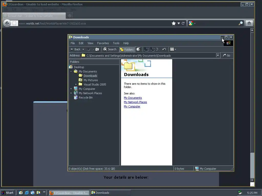
Task: Select My Pictures in the Folders tree
Action: click(x=91, y=80)
